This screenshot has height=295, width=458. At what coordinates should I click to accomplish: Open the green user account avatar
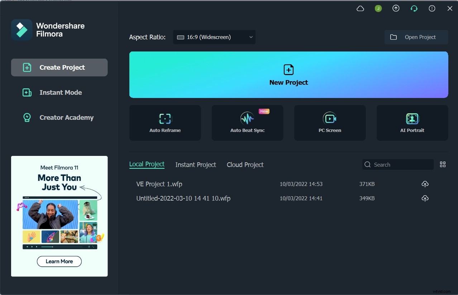(378, 9)
